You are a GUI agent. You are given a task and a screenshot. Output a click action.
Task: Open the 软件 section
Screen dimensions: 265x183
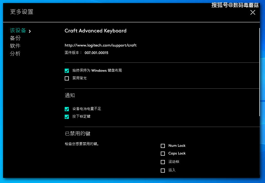click(x=15, y=46)
